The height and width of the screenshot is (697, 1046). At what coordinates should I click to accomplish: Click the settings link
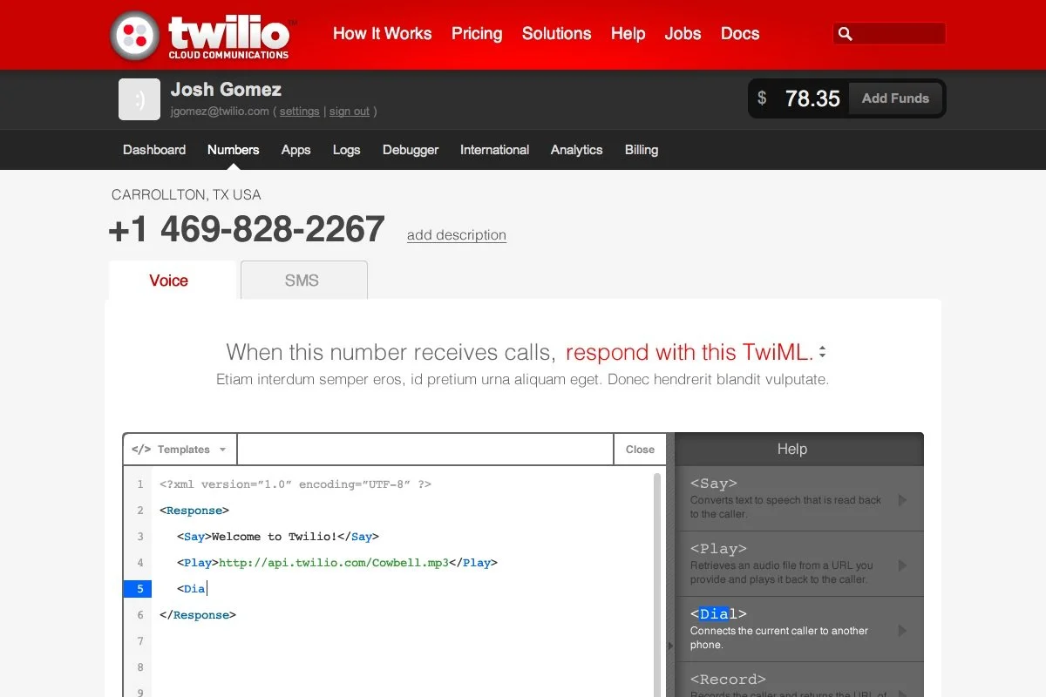pyautogui.click(x=299, y=112)
